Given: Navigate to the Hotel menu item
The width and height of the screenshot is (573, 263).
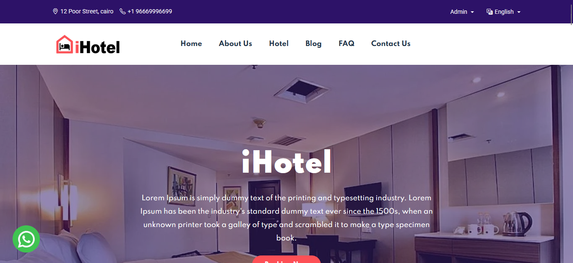Looking at the screenshot, I should click(x=279, y=43).
